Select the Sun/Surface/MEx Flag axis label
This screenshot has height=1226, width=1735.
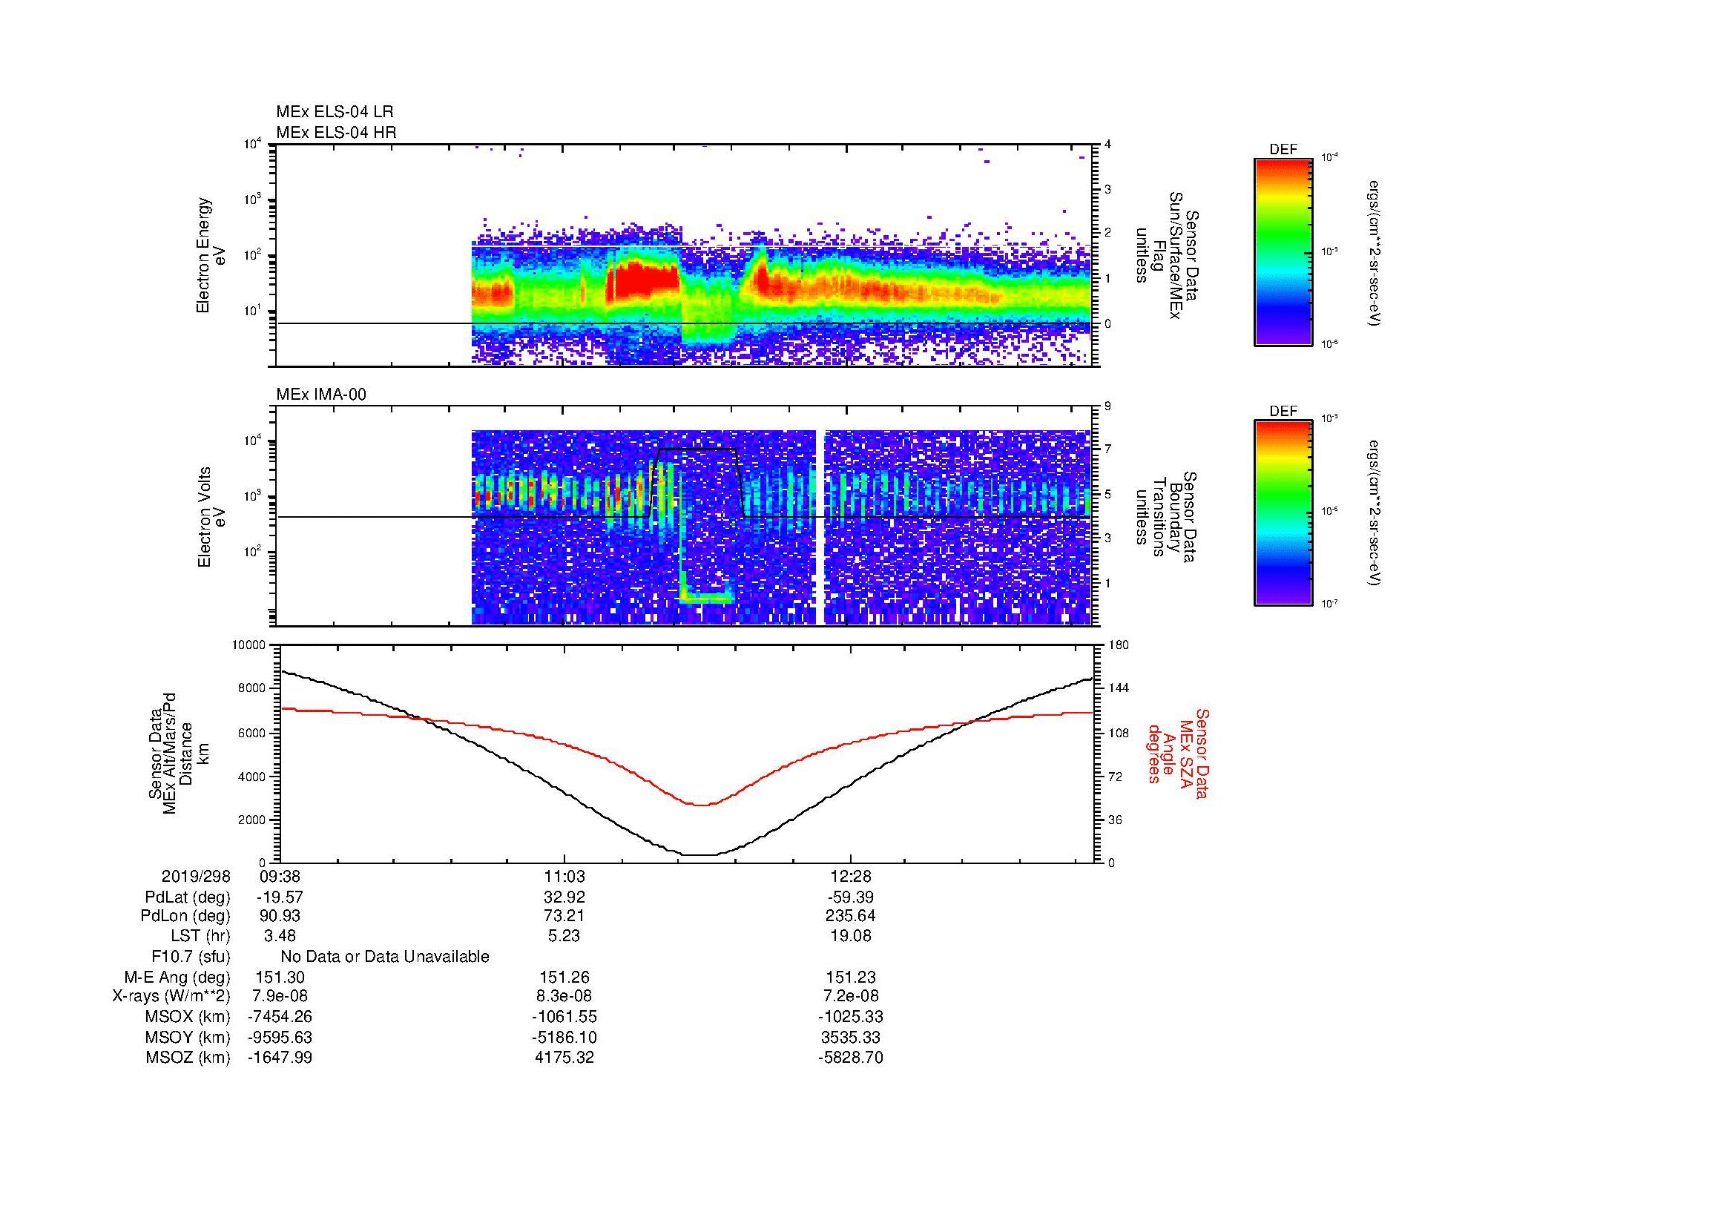click(x=1167, y=256)
